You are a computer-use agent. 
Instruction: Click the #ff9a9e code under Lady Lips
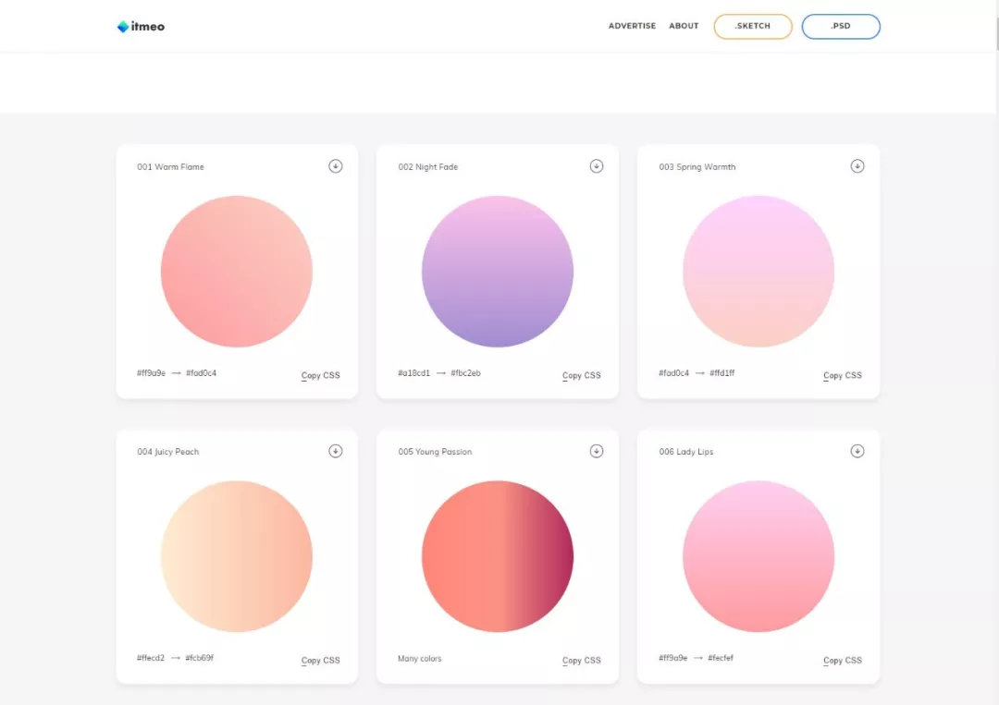click(672, 658)
